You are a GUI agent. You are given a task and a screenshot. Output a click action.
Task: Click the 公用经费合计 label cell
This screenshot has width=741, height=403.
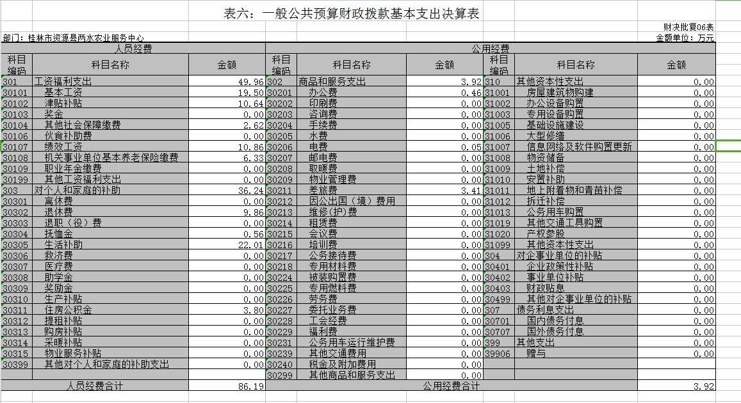450,386
